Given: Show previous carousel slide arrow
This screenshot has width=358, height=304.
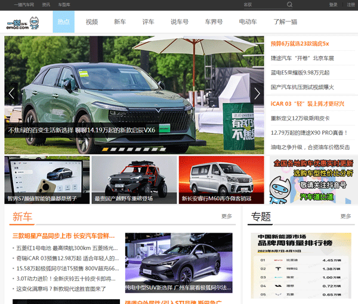Looking at the screenshot, I should pyautogui.click(x=11, y=94).
